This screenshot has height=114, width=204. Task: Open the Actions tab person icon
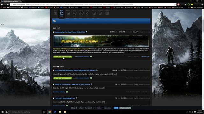tap(101, 13)
